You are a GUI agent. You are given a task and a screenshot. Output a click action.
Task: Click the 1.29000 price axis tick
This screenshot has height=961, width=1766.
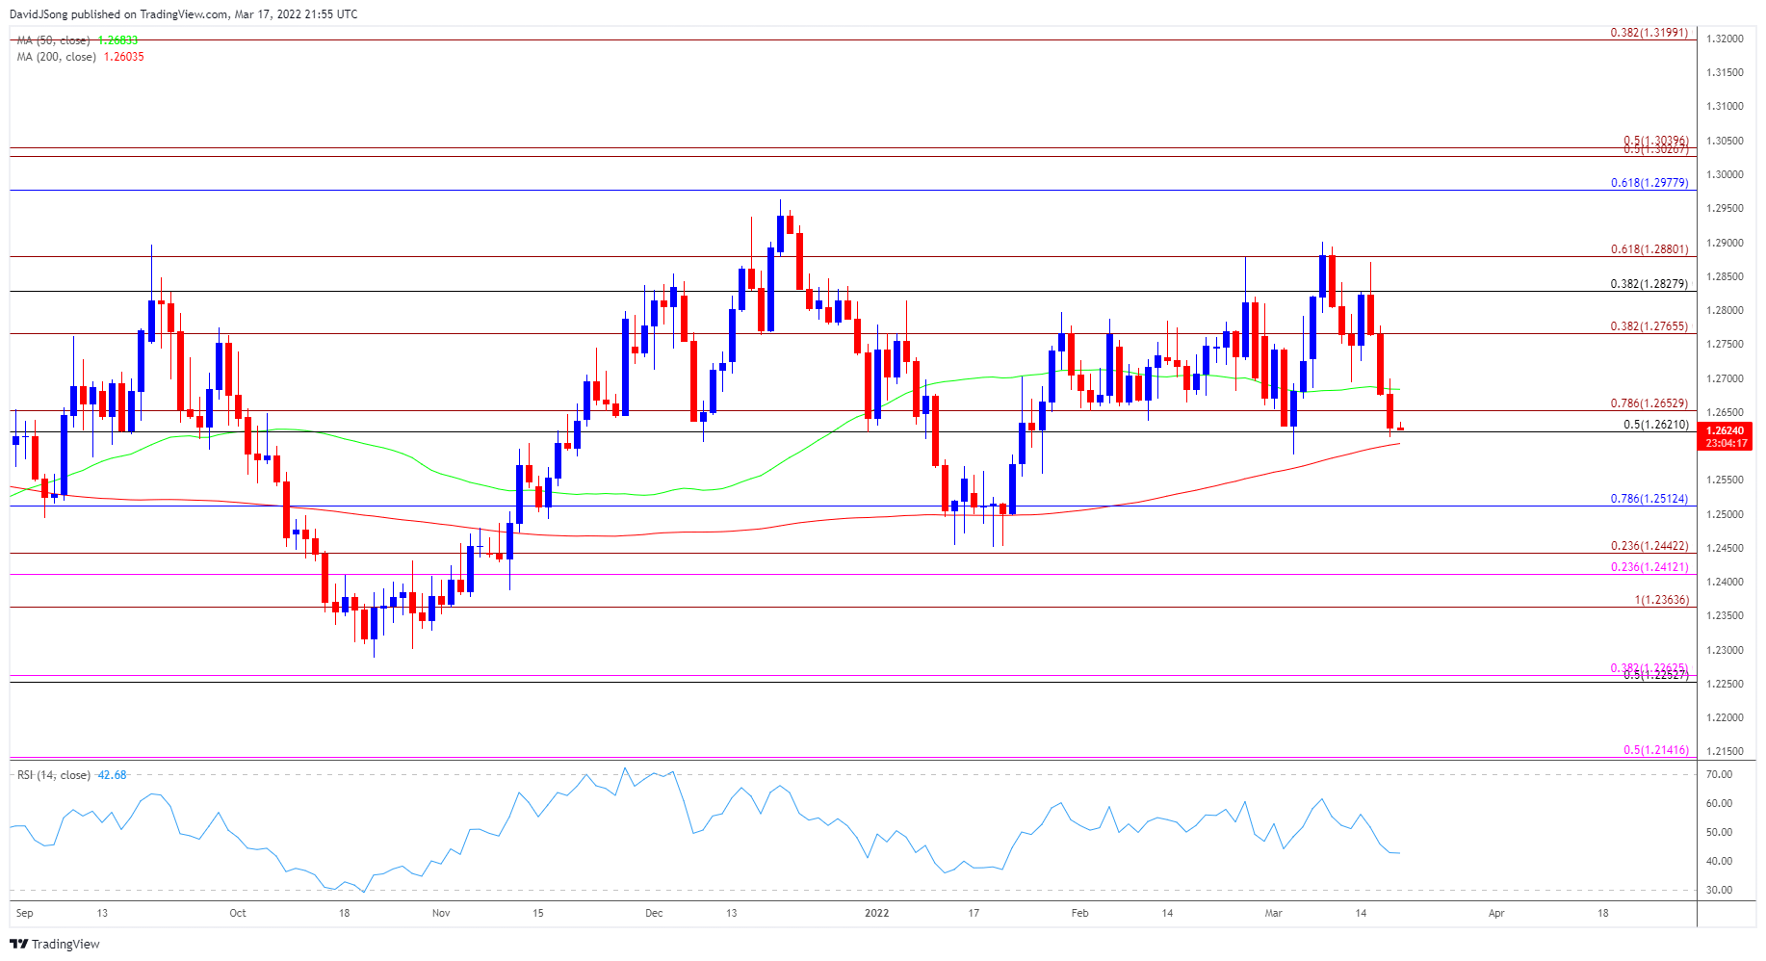click(x=1725, y=243)
